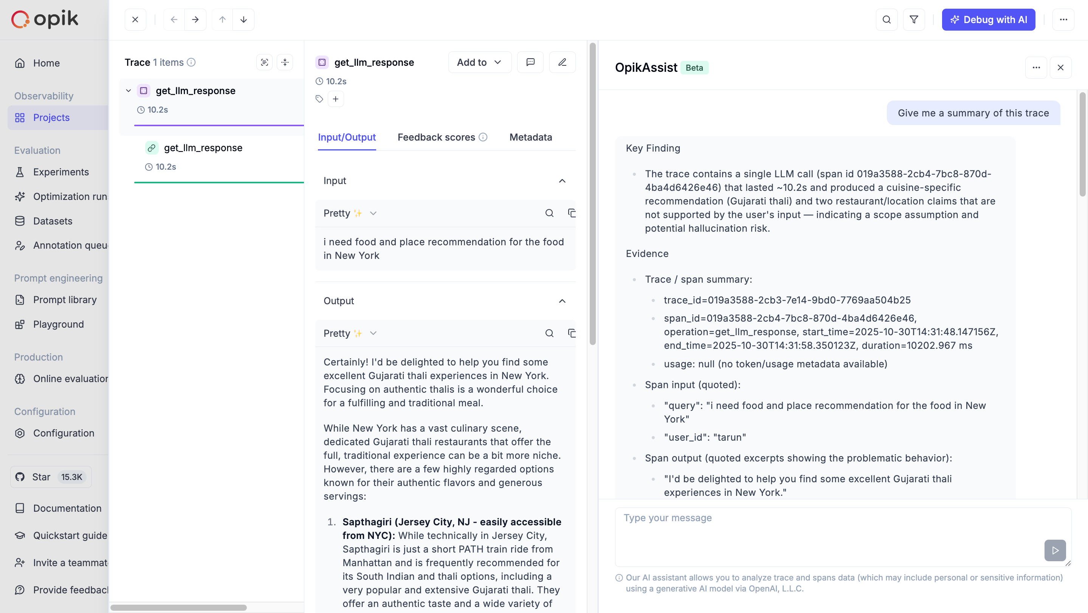
Task: Collapse the Output section chevron
Action: point(562,301)
